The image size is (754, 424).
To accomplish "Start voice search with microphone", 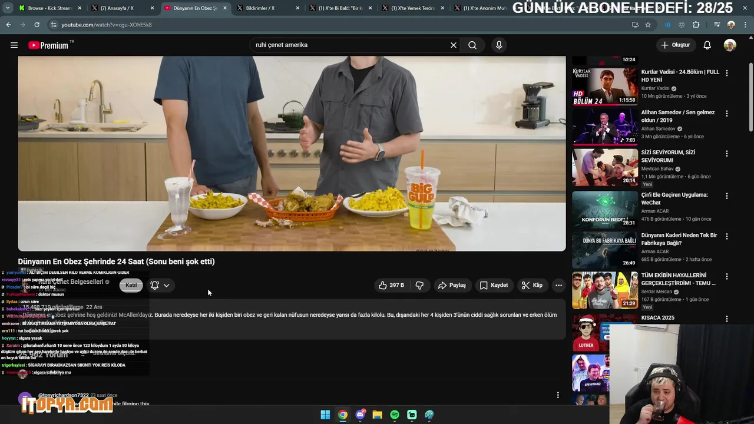I will point(499,45).
